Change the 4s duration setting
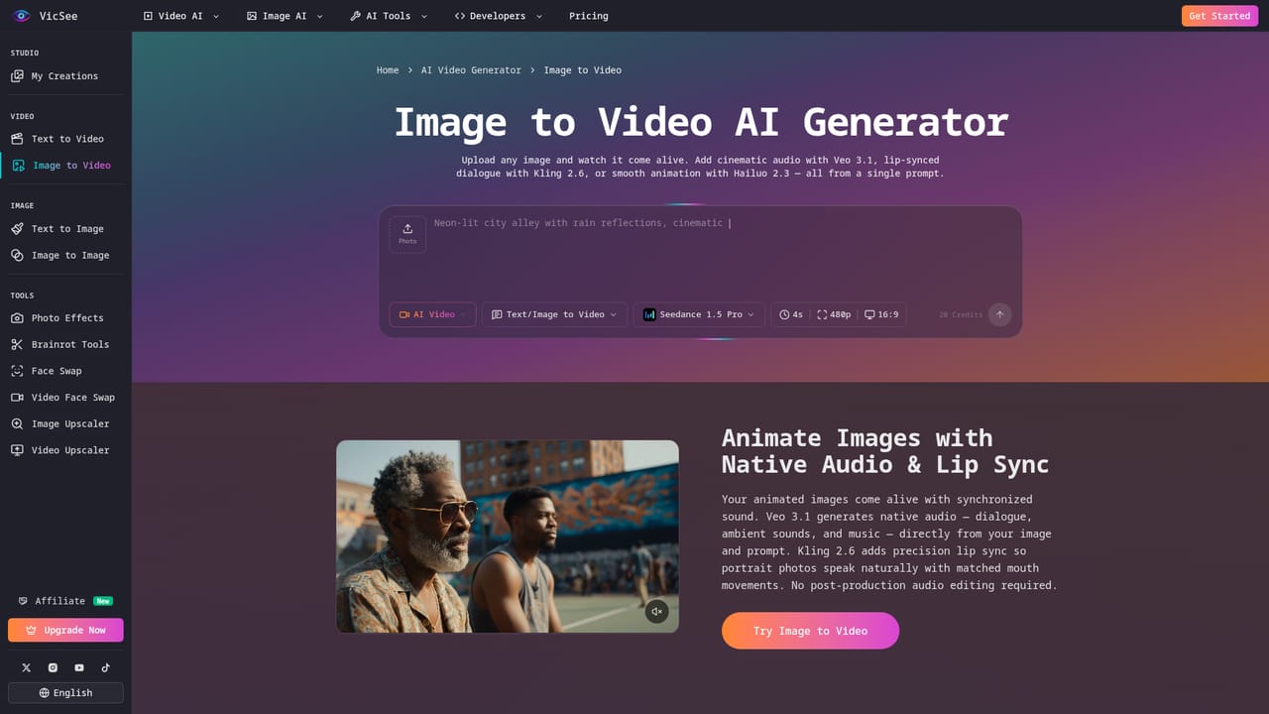Viewport: 1269px width, 714px height. coord(791,314)
